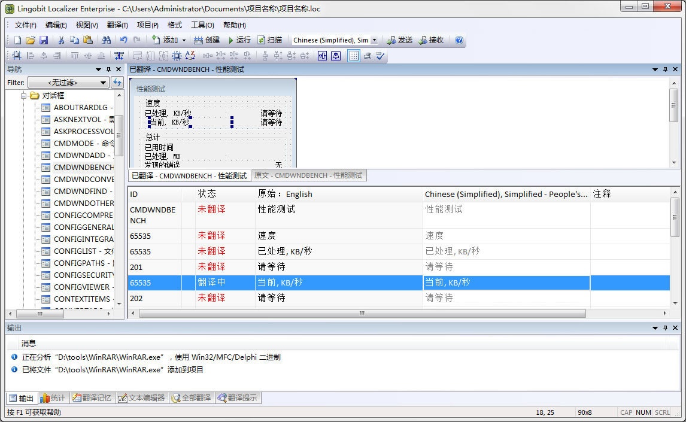This screenshot has width=686, height=422.
Task: Pin the 输出 output panel
Action: tap(664, 327)
